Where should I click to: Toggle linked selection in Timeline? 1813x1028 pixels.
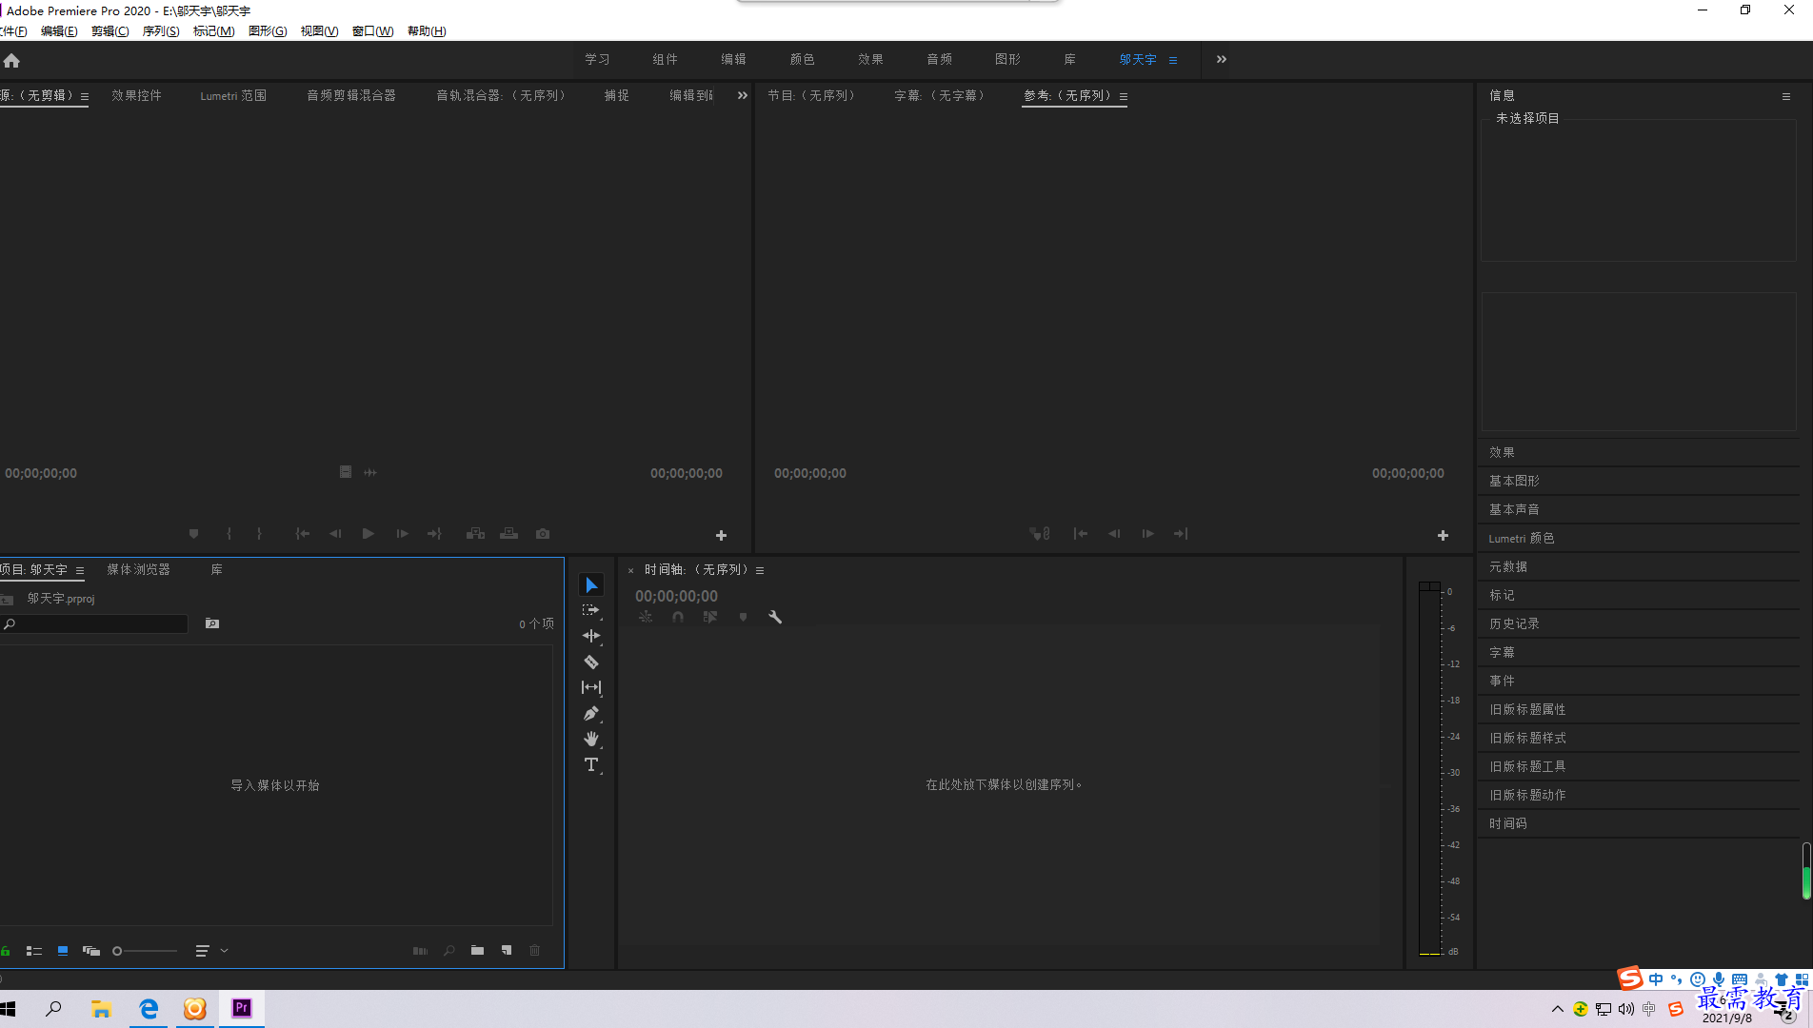[x=710, y=617]
